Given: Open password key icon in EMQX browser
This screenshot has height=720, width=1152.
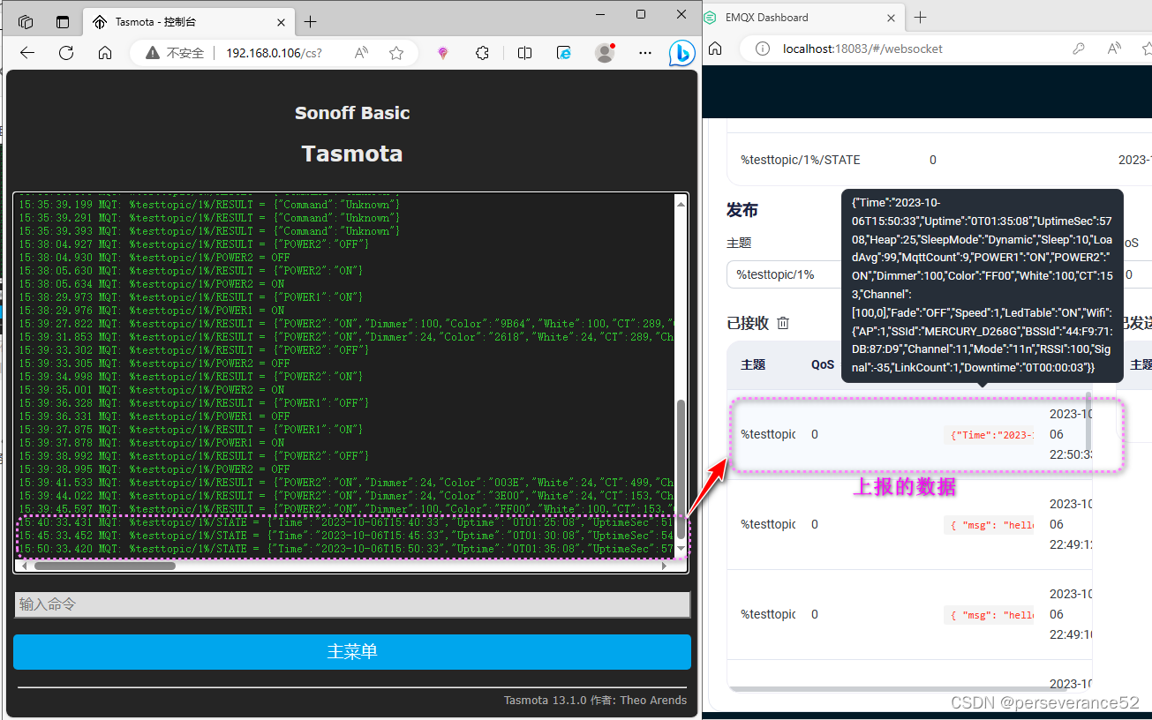Looking at the screenshot, I should [x=1078, y=49].
